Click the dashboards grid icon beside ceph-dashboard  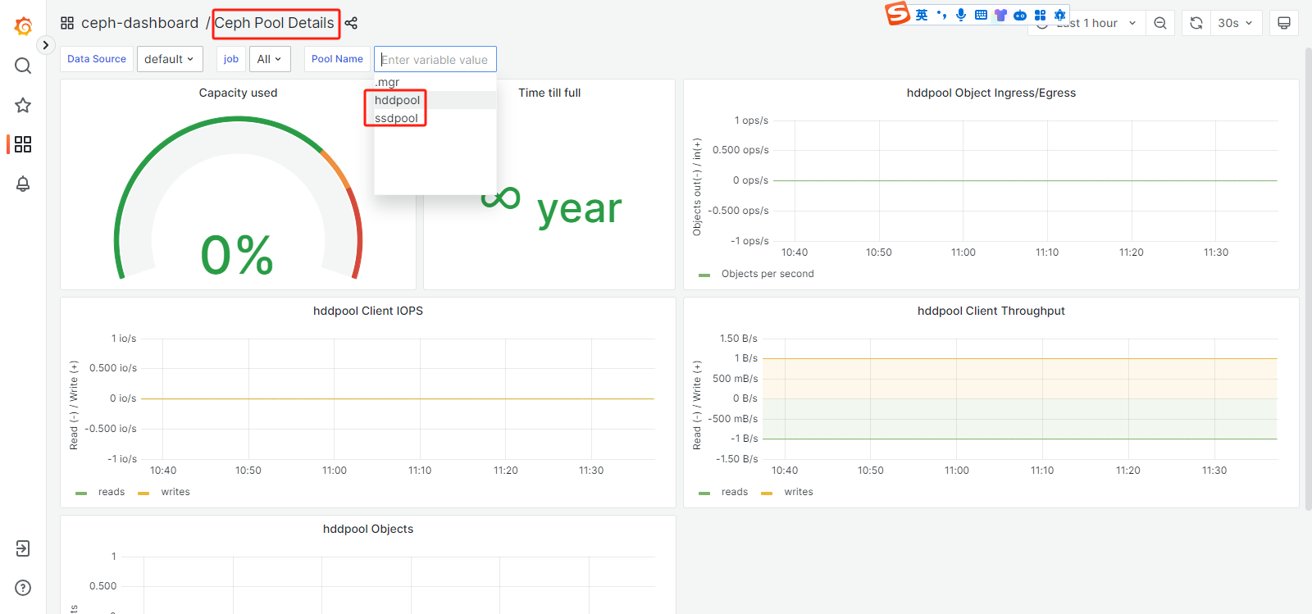click(67, 23)
